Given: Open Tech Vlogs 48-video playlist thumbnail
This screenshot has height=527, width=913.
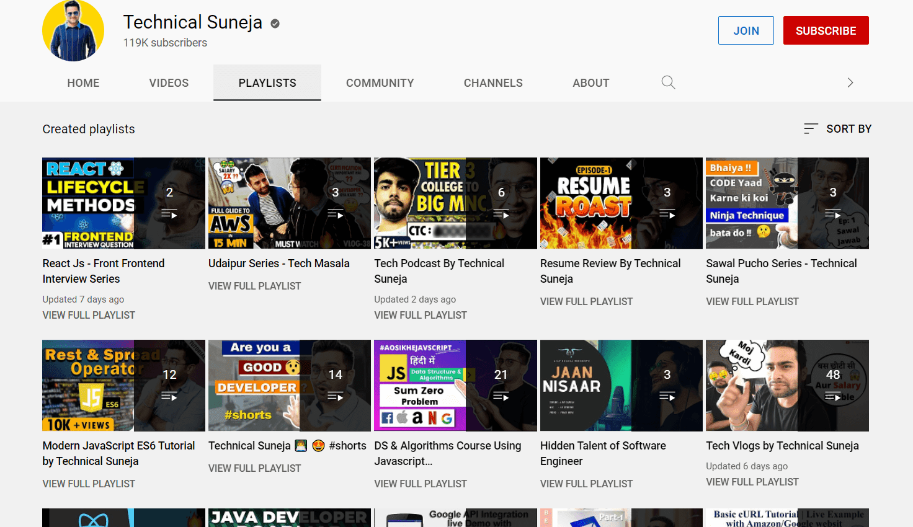Looking at the screenshot, I should (x=787, y=386).
